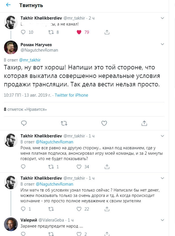Share the top Takhir tweet
Viewport: 175px width, 236px height.
[x=107, y=32]
